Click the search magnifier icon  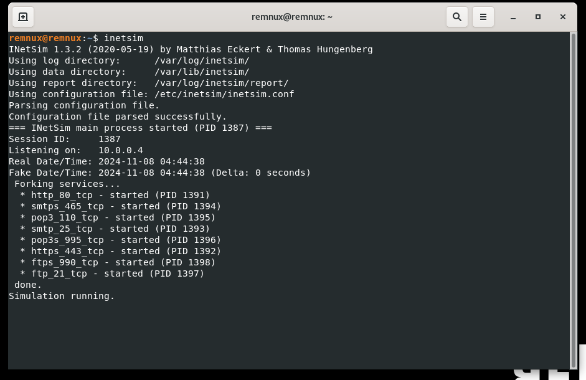(456, 17)
